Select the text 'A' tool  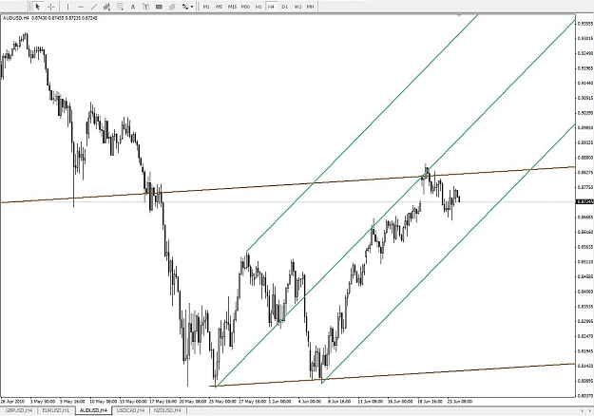[133, 7]
